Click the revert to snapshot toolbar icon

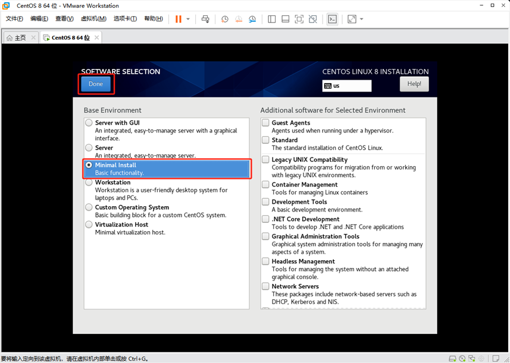tap(239, 19)
